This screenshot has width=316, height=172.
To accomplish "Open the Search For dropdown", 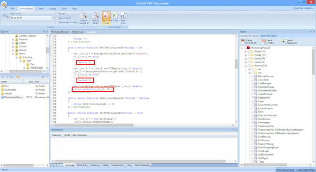I will tap(51, 18).
